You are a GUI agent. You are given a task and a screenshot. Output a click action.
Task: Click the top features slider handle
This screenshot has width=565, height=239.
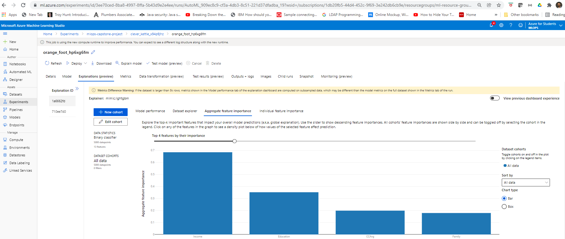coord(234,141)
